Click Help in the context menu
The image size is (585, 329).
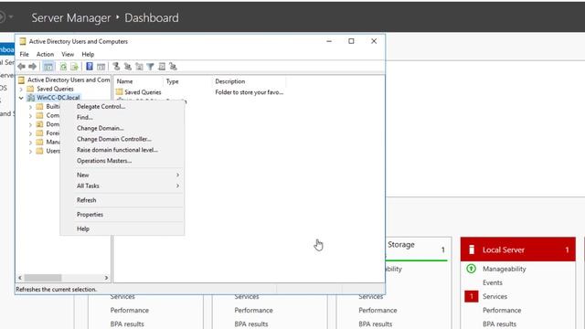(122, 228)
